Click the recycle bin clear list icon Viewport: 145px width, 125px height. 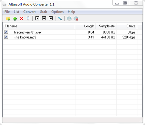click(x=28, y=19)
